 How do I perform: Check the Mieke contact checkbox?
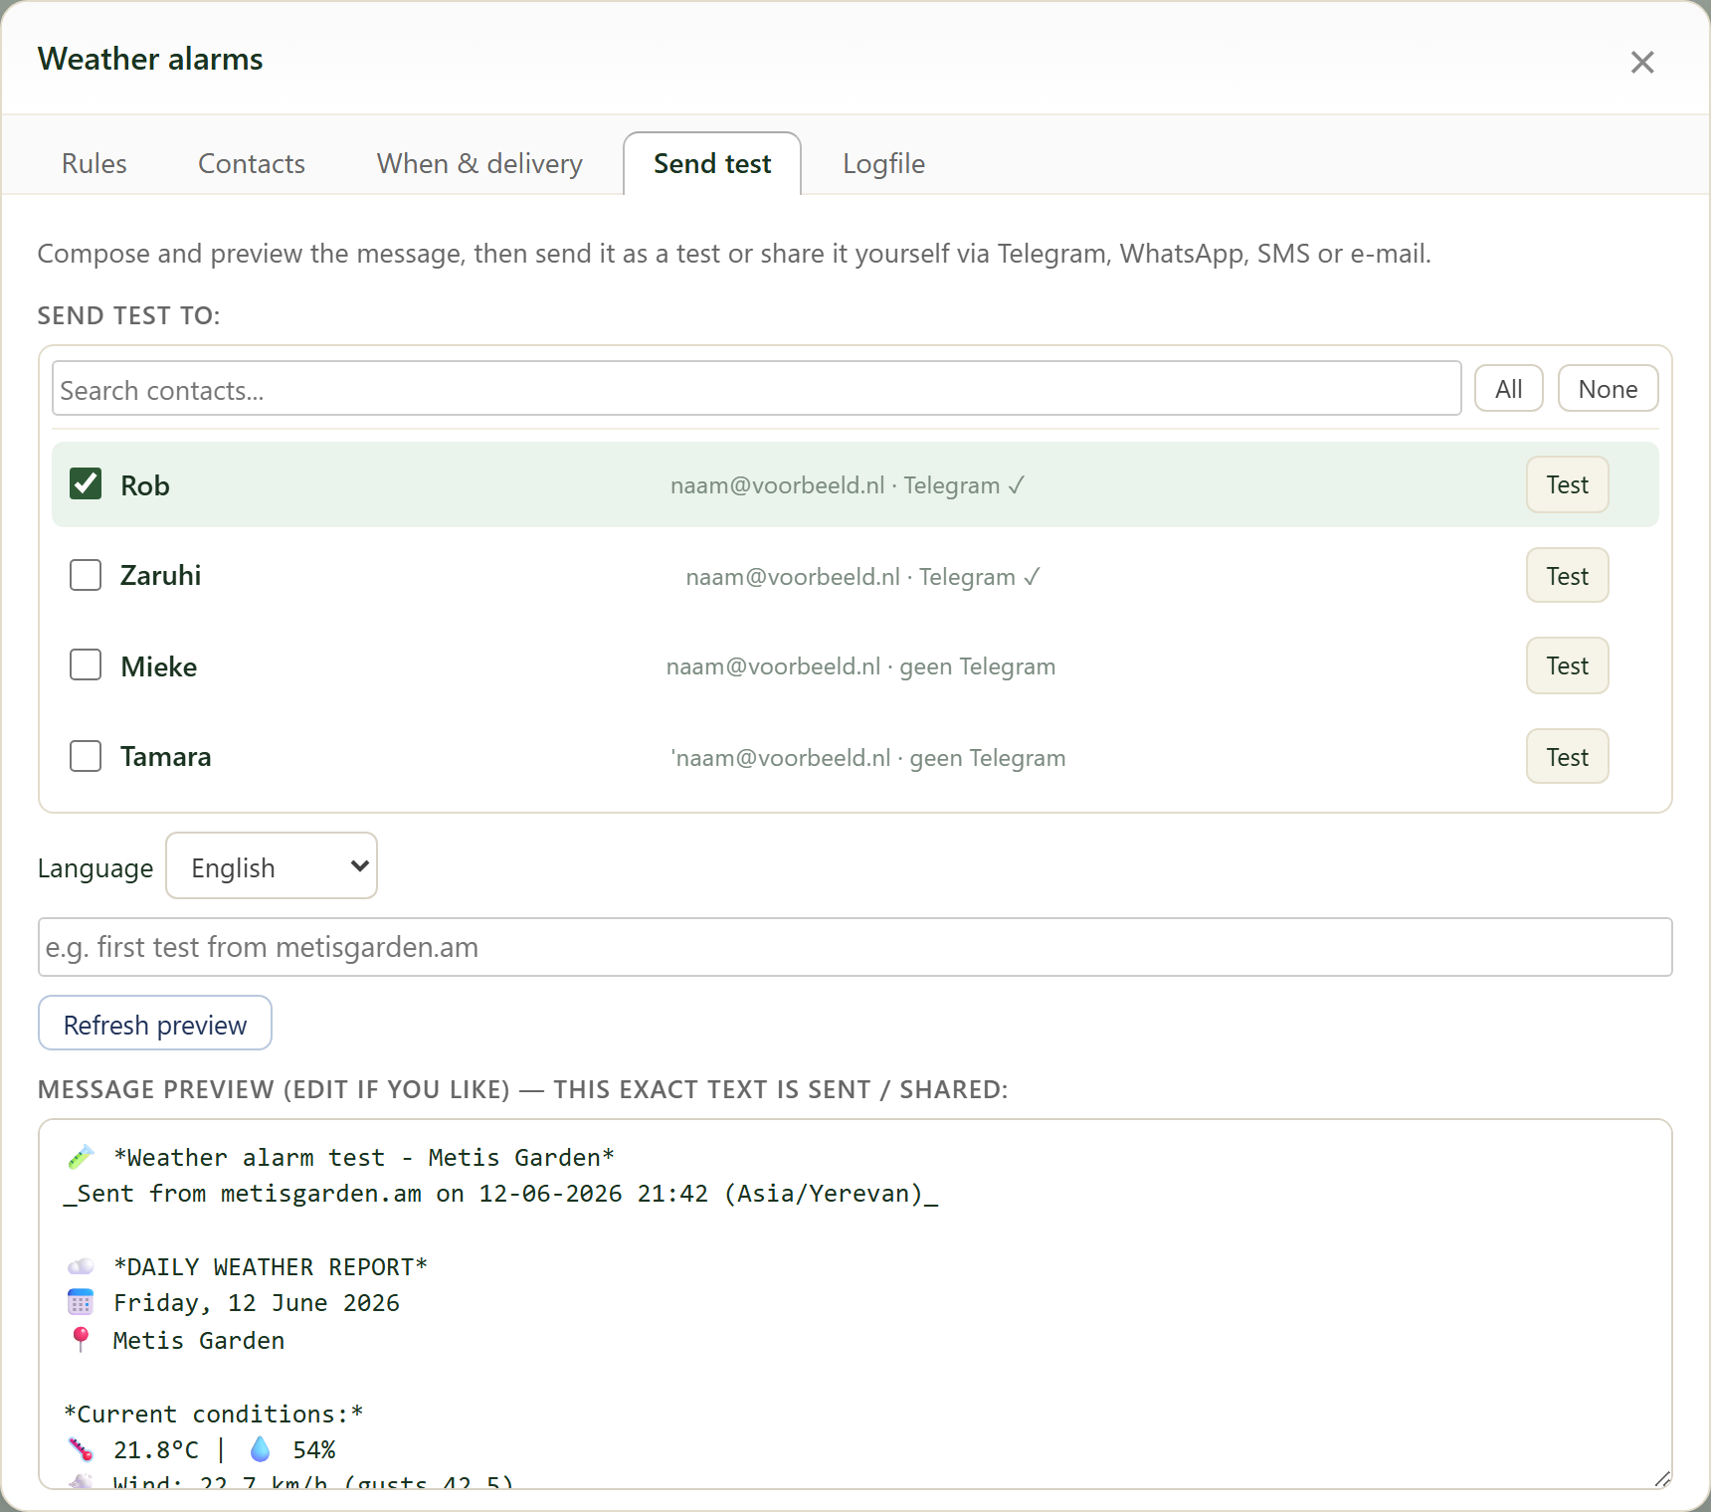point(86,665)
